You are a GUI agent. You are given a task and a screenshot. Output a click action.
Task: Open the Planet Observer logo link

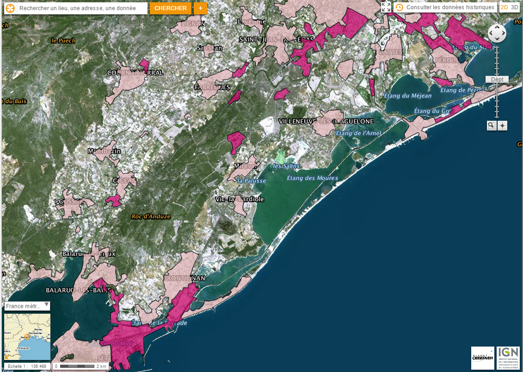[483, 358]
